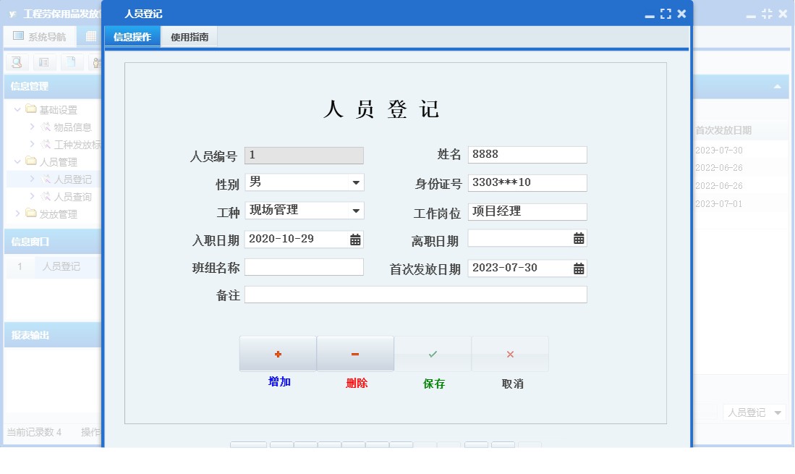Open the calendar for 入职日期
The height and width of the screenshot is (474, 795).
355,238
